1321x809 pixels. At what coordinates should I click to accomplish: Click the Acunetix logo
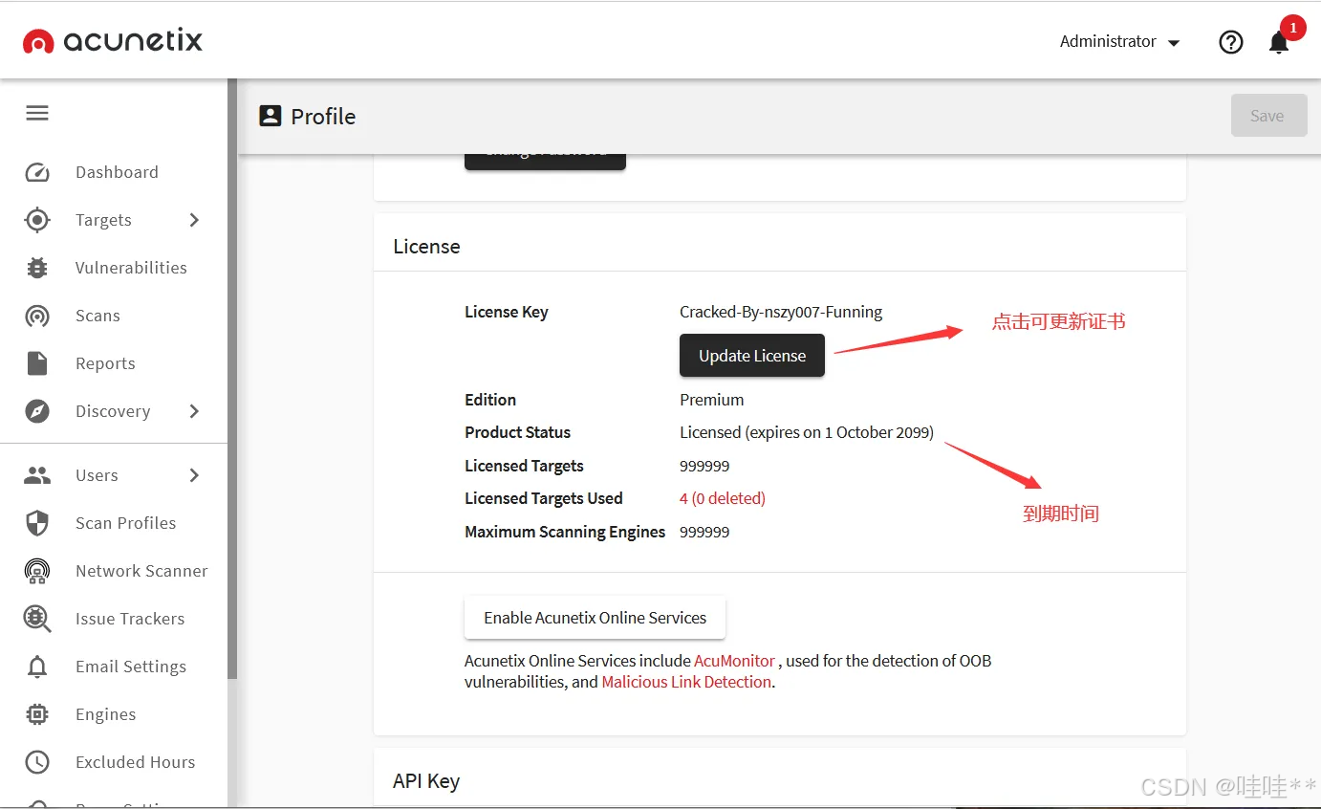[113, 41]
